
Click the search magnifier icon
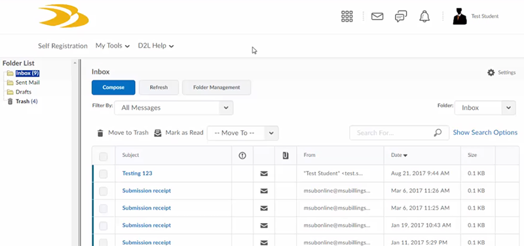coord(438,133)
